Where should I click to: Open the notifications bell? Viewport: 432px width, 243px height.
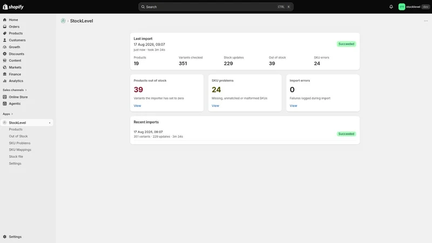391,6
